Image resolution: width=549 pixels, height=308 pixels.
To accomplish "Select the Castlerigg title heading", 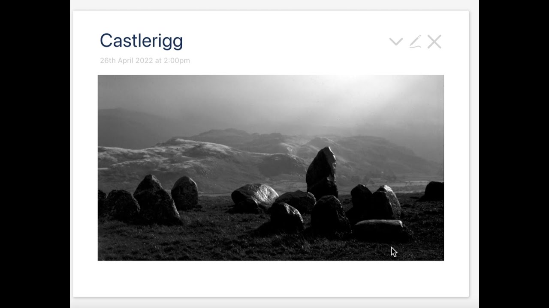I will [141, 41].
